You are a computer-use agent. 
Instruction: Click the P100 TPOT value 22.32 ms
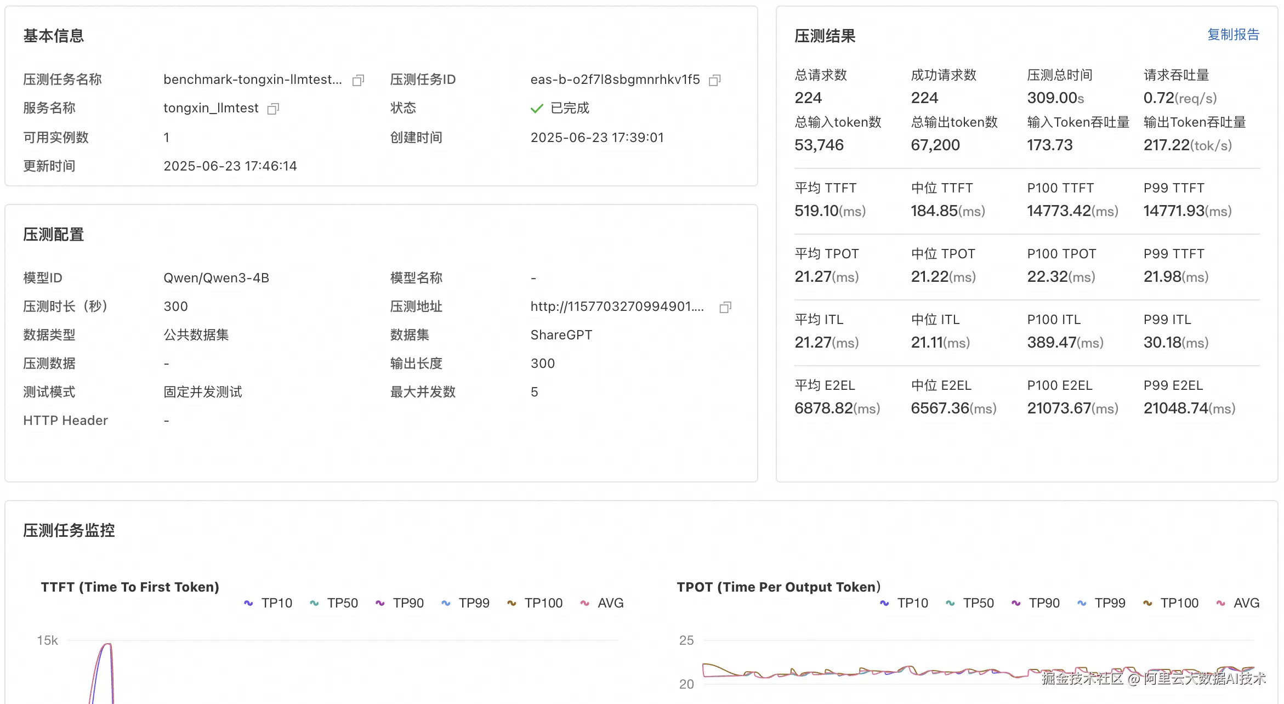(1061, 277)
